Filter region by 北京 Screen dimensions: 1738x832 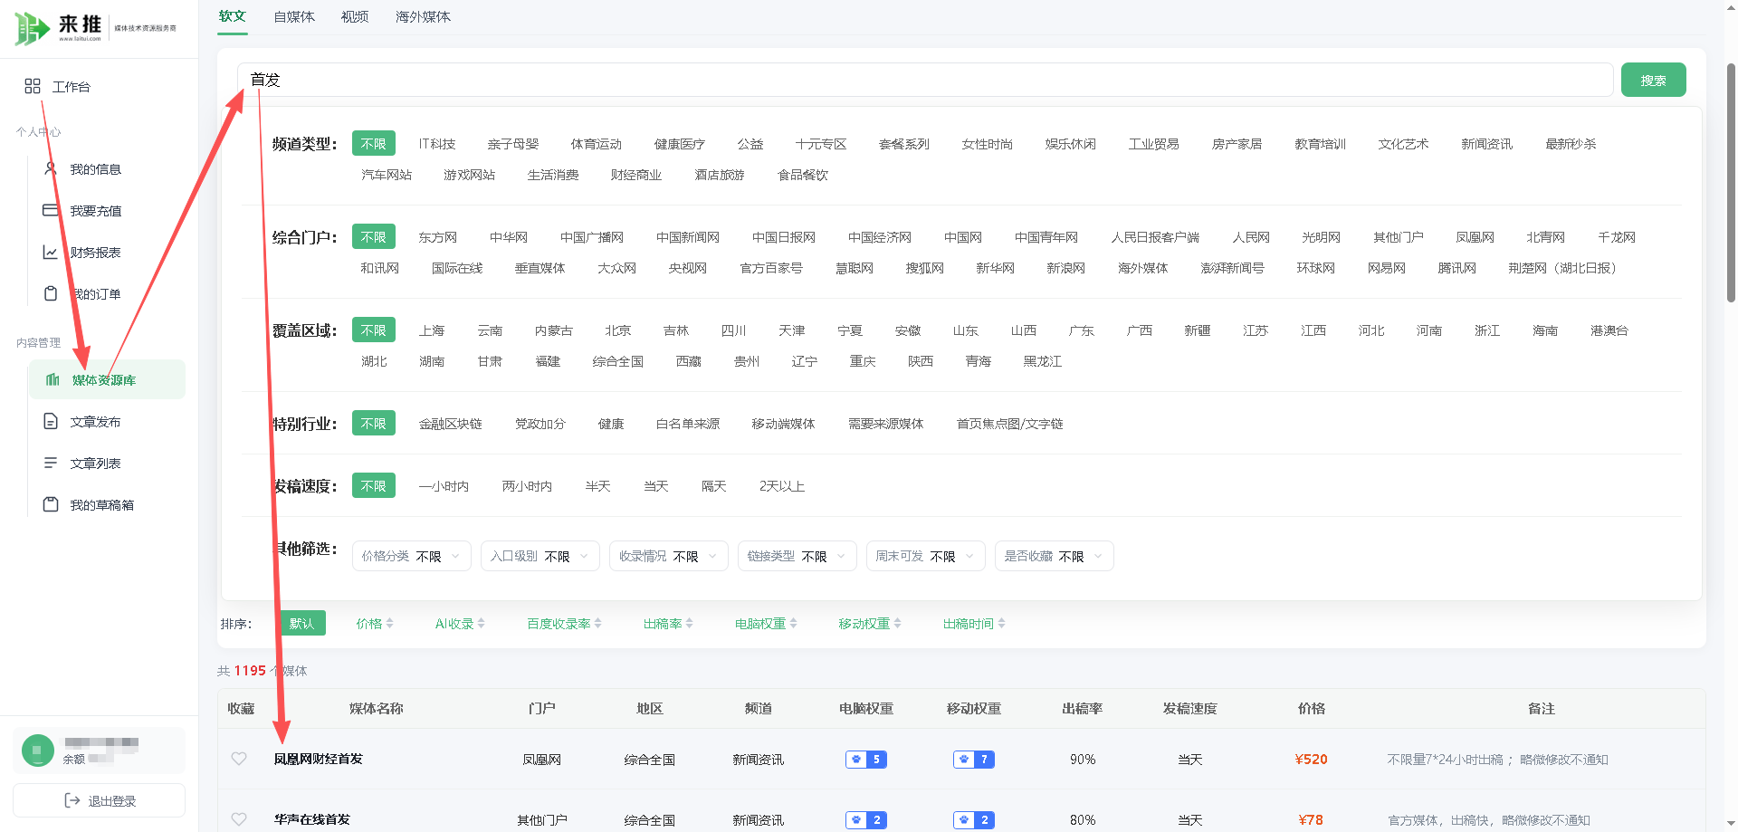(618, 330)
